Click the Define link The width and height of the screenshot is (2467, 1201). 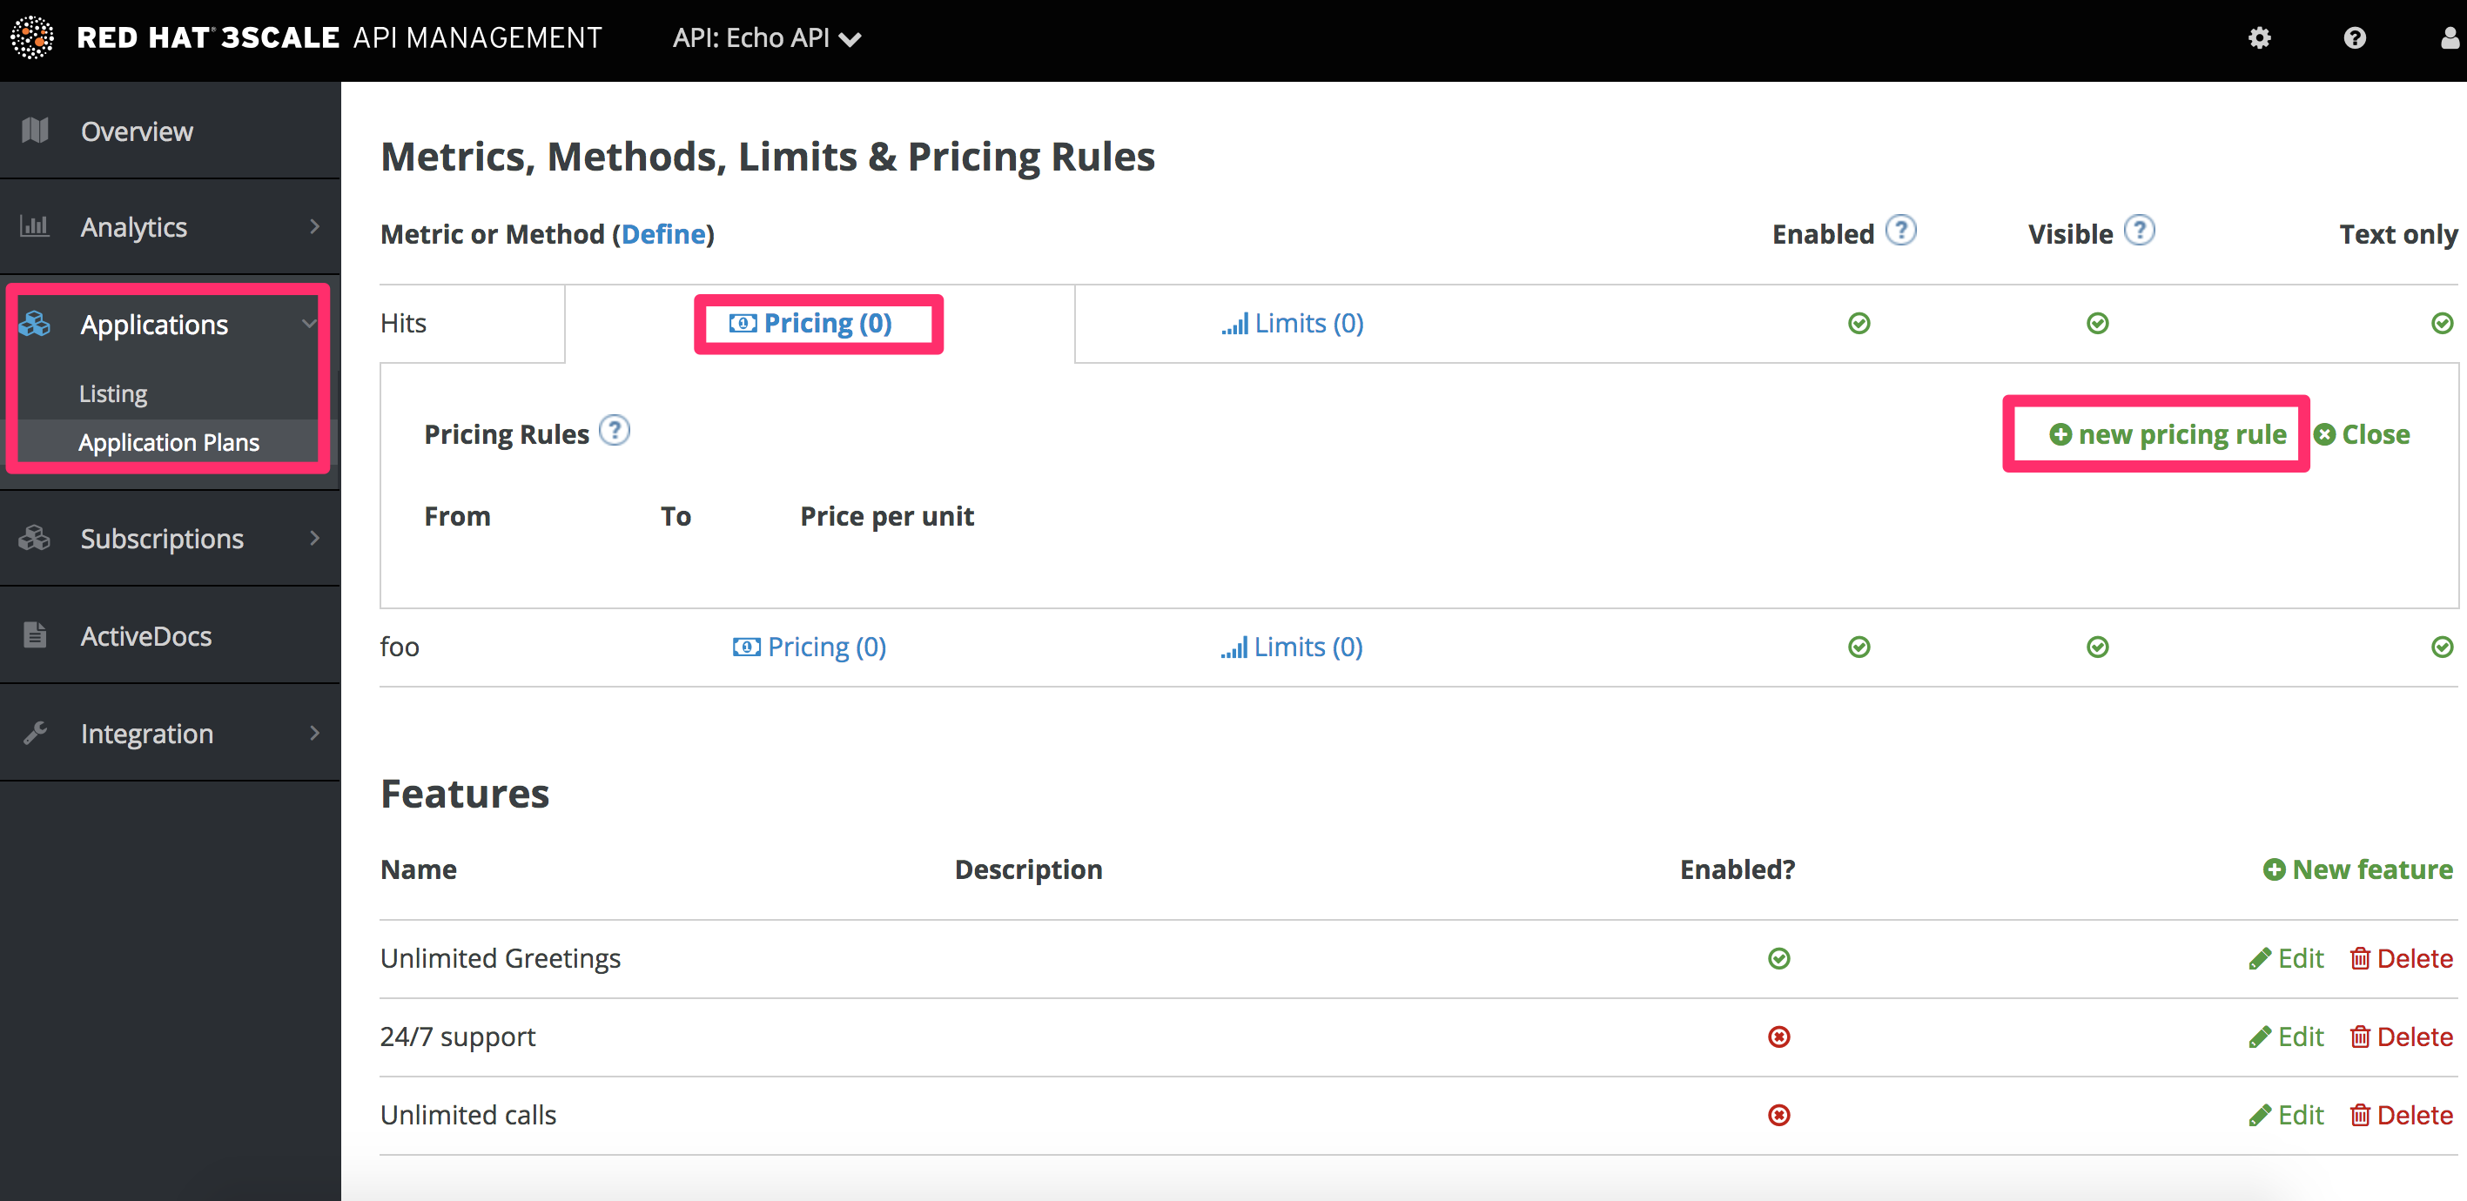662,235
